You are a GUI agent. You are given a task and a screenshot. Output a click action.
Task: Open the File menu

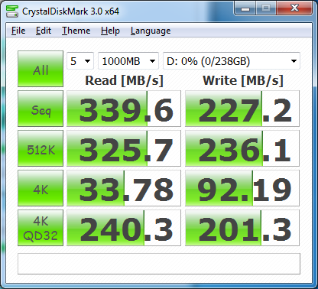(18, 31)
